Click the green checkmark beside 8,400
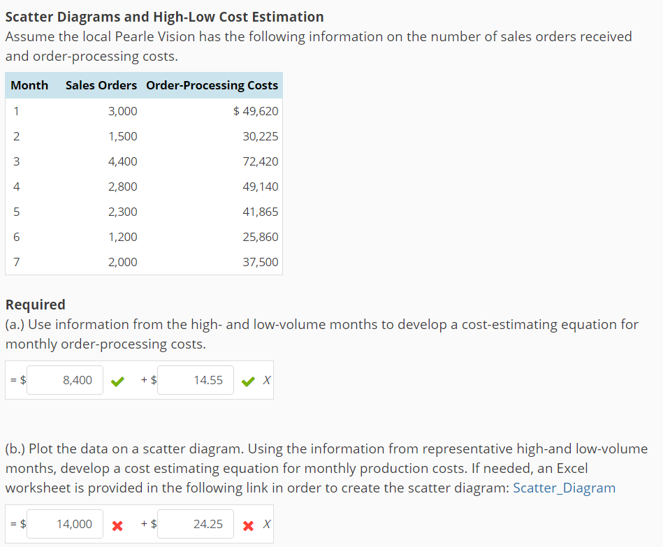 [x=117, y=379]
